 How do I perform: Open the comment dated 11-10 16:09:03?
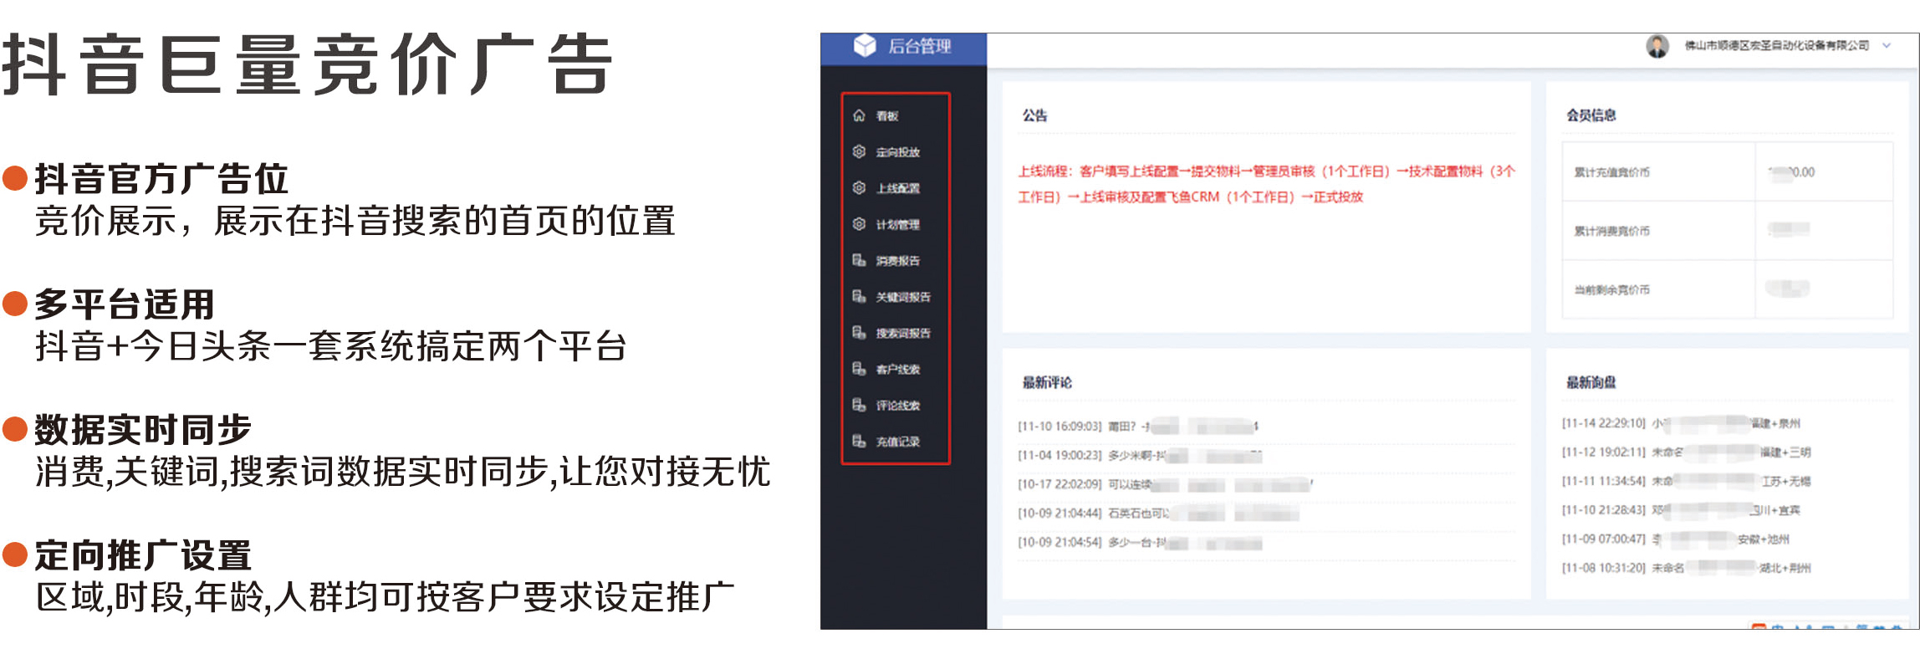pyautogui.click(x=1138, y=427)
